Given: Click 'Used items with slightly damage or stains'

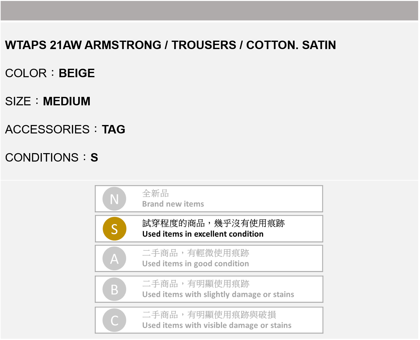Looking at the screenshot, I should coord(218,294).
